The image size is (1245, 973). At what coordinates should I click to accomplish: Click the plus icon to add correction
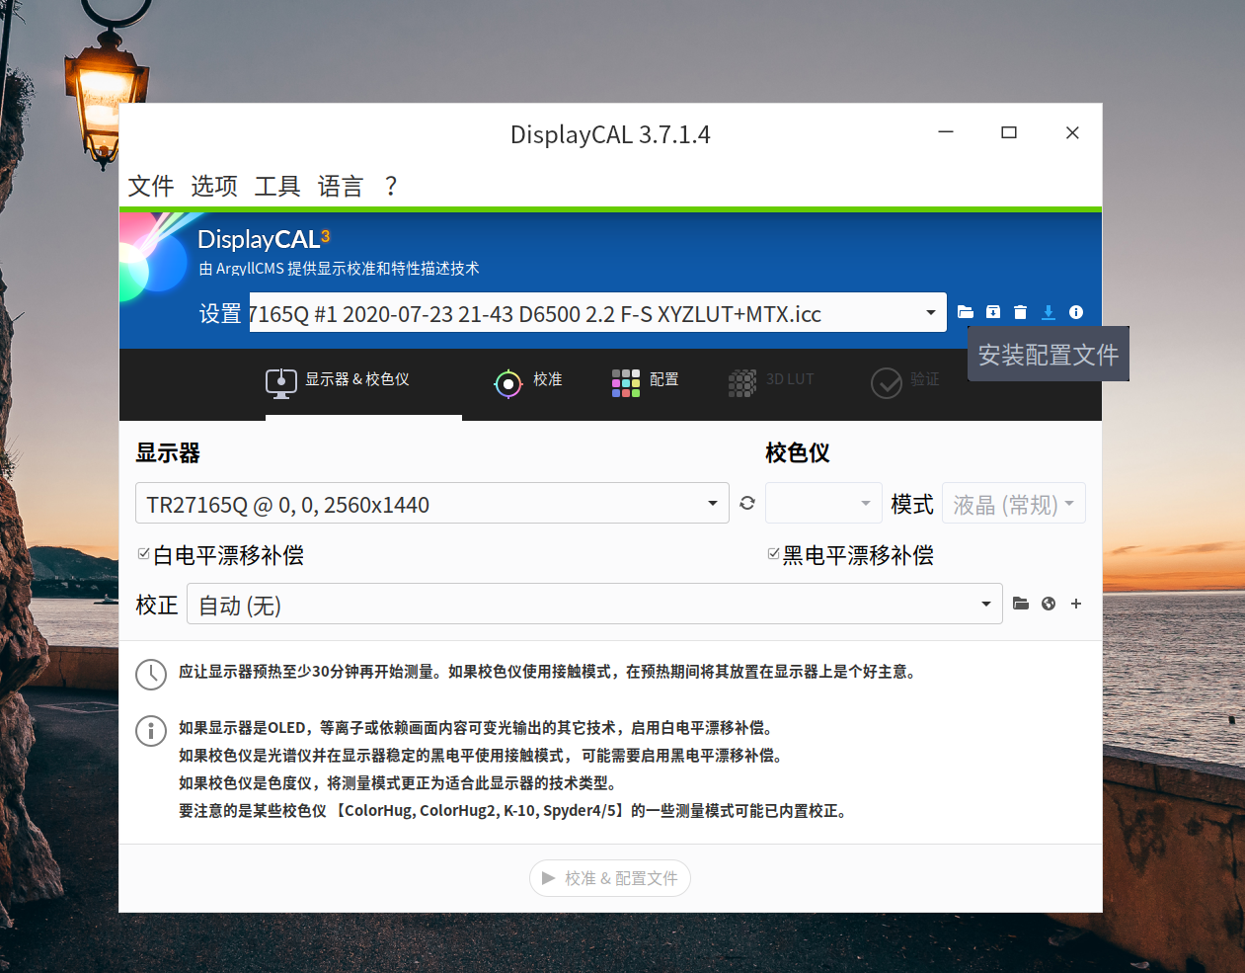point(1076,604)
